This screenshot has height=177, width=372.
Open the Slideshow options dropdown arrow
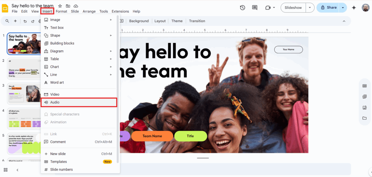coord(310,8)
